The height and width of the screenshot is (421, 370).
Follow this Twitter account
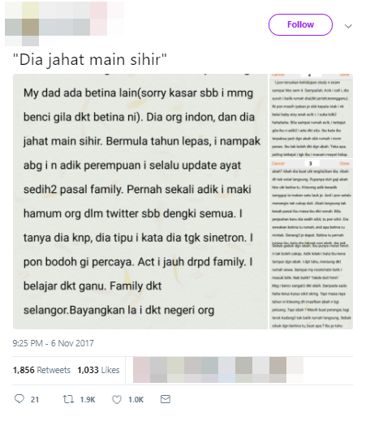[x=300, y=24]
